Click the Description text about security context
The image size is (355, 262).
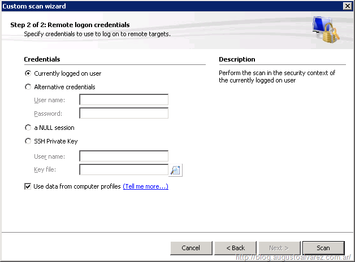pos(277,77)
